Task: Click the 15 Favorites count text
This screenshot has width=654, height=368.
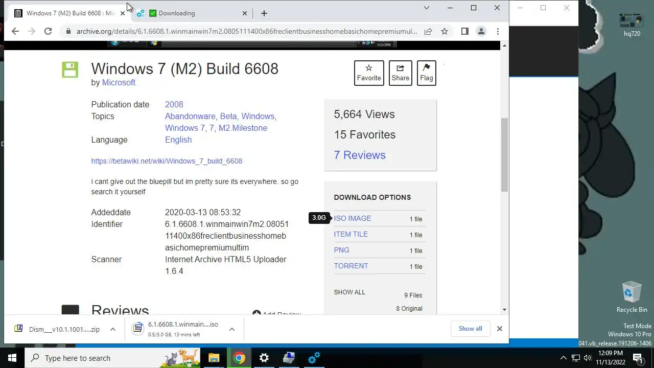Action: pos(365,134)
